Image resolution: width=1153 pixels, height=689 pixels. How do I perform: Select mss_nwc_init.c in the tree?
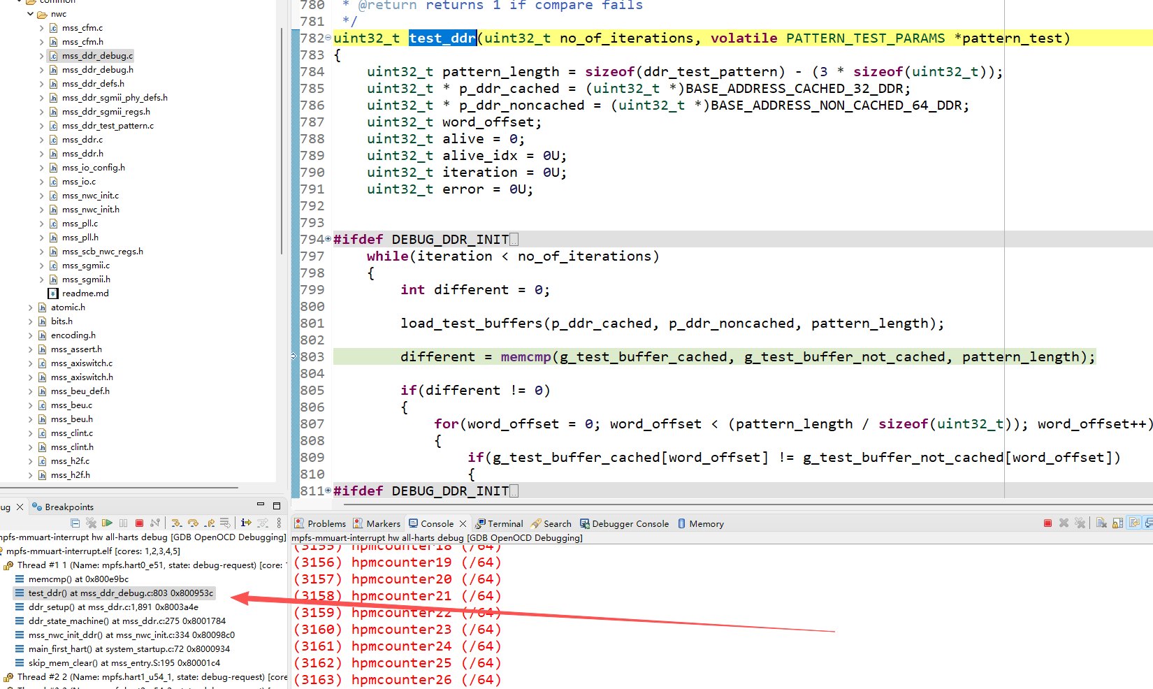coord(90,196)
